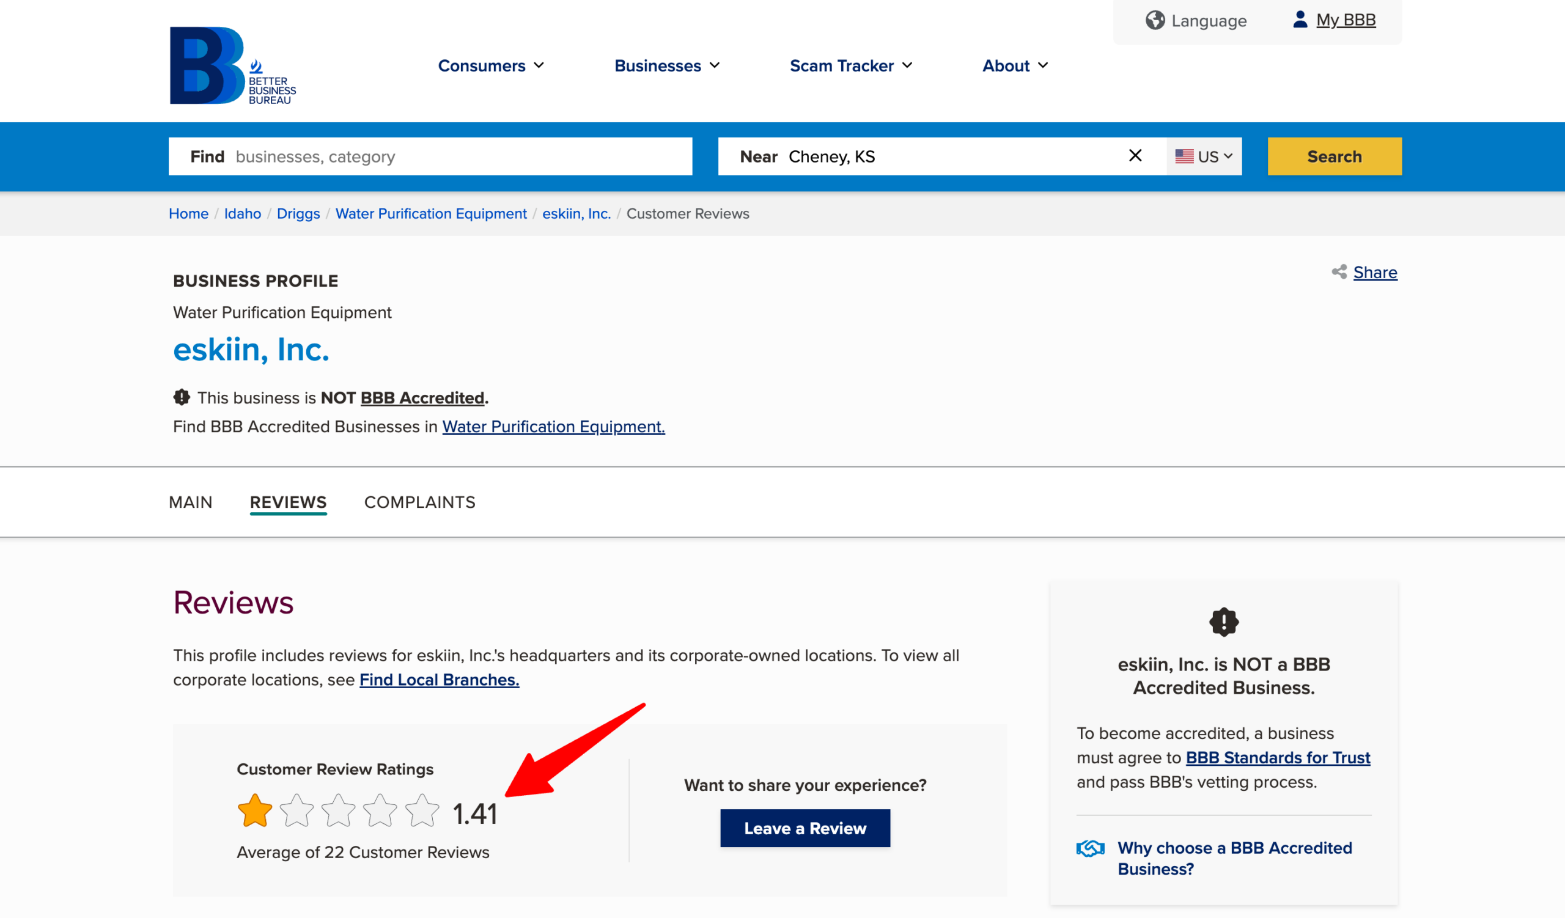Image resolution: width=1565 pixels, height=918 pixels.
Task: Click the Search button
Action: pyautogui.click(x=1335, y=156)
